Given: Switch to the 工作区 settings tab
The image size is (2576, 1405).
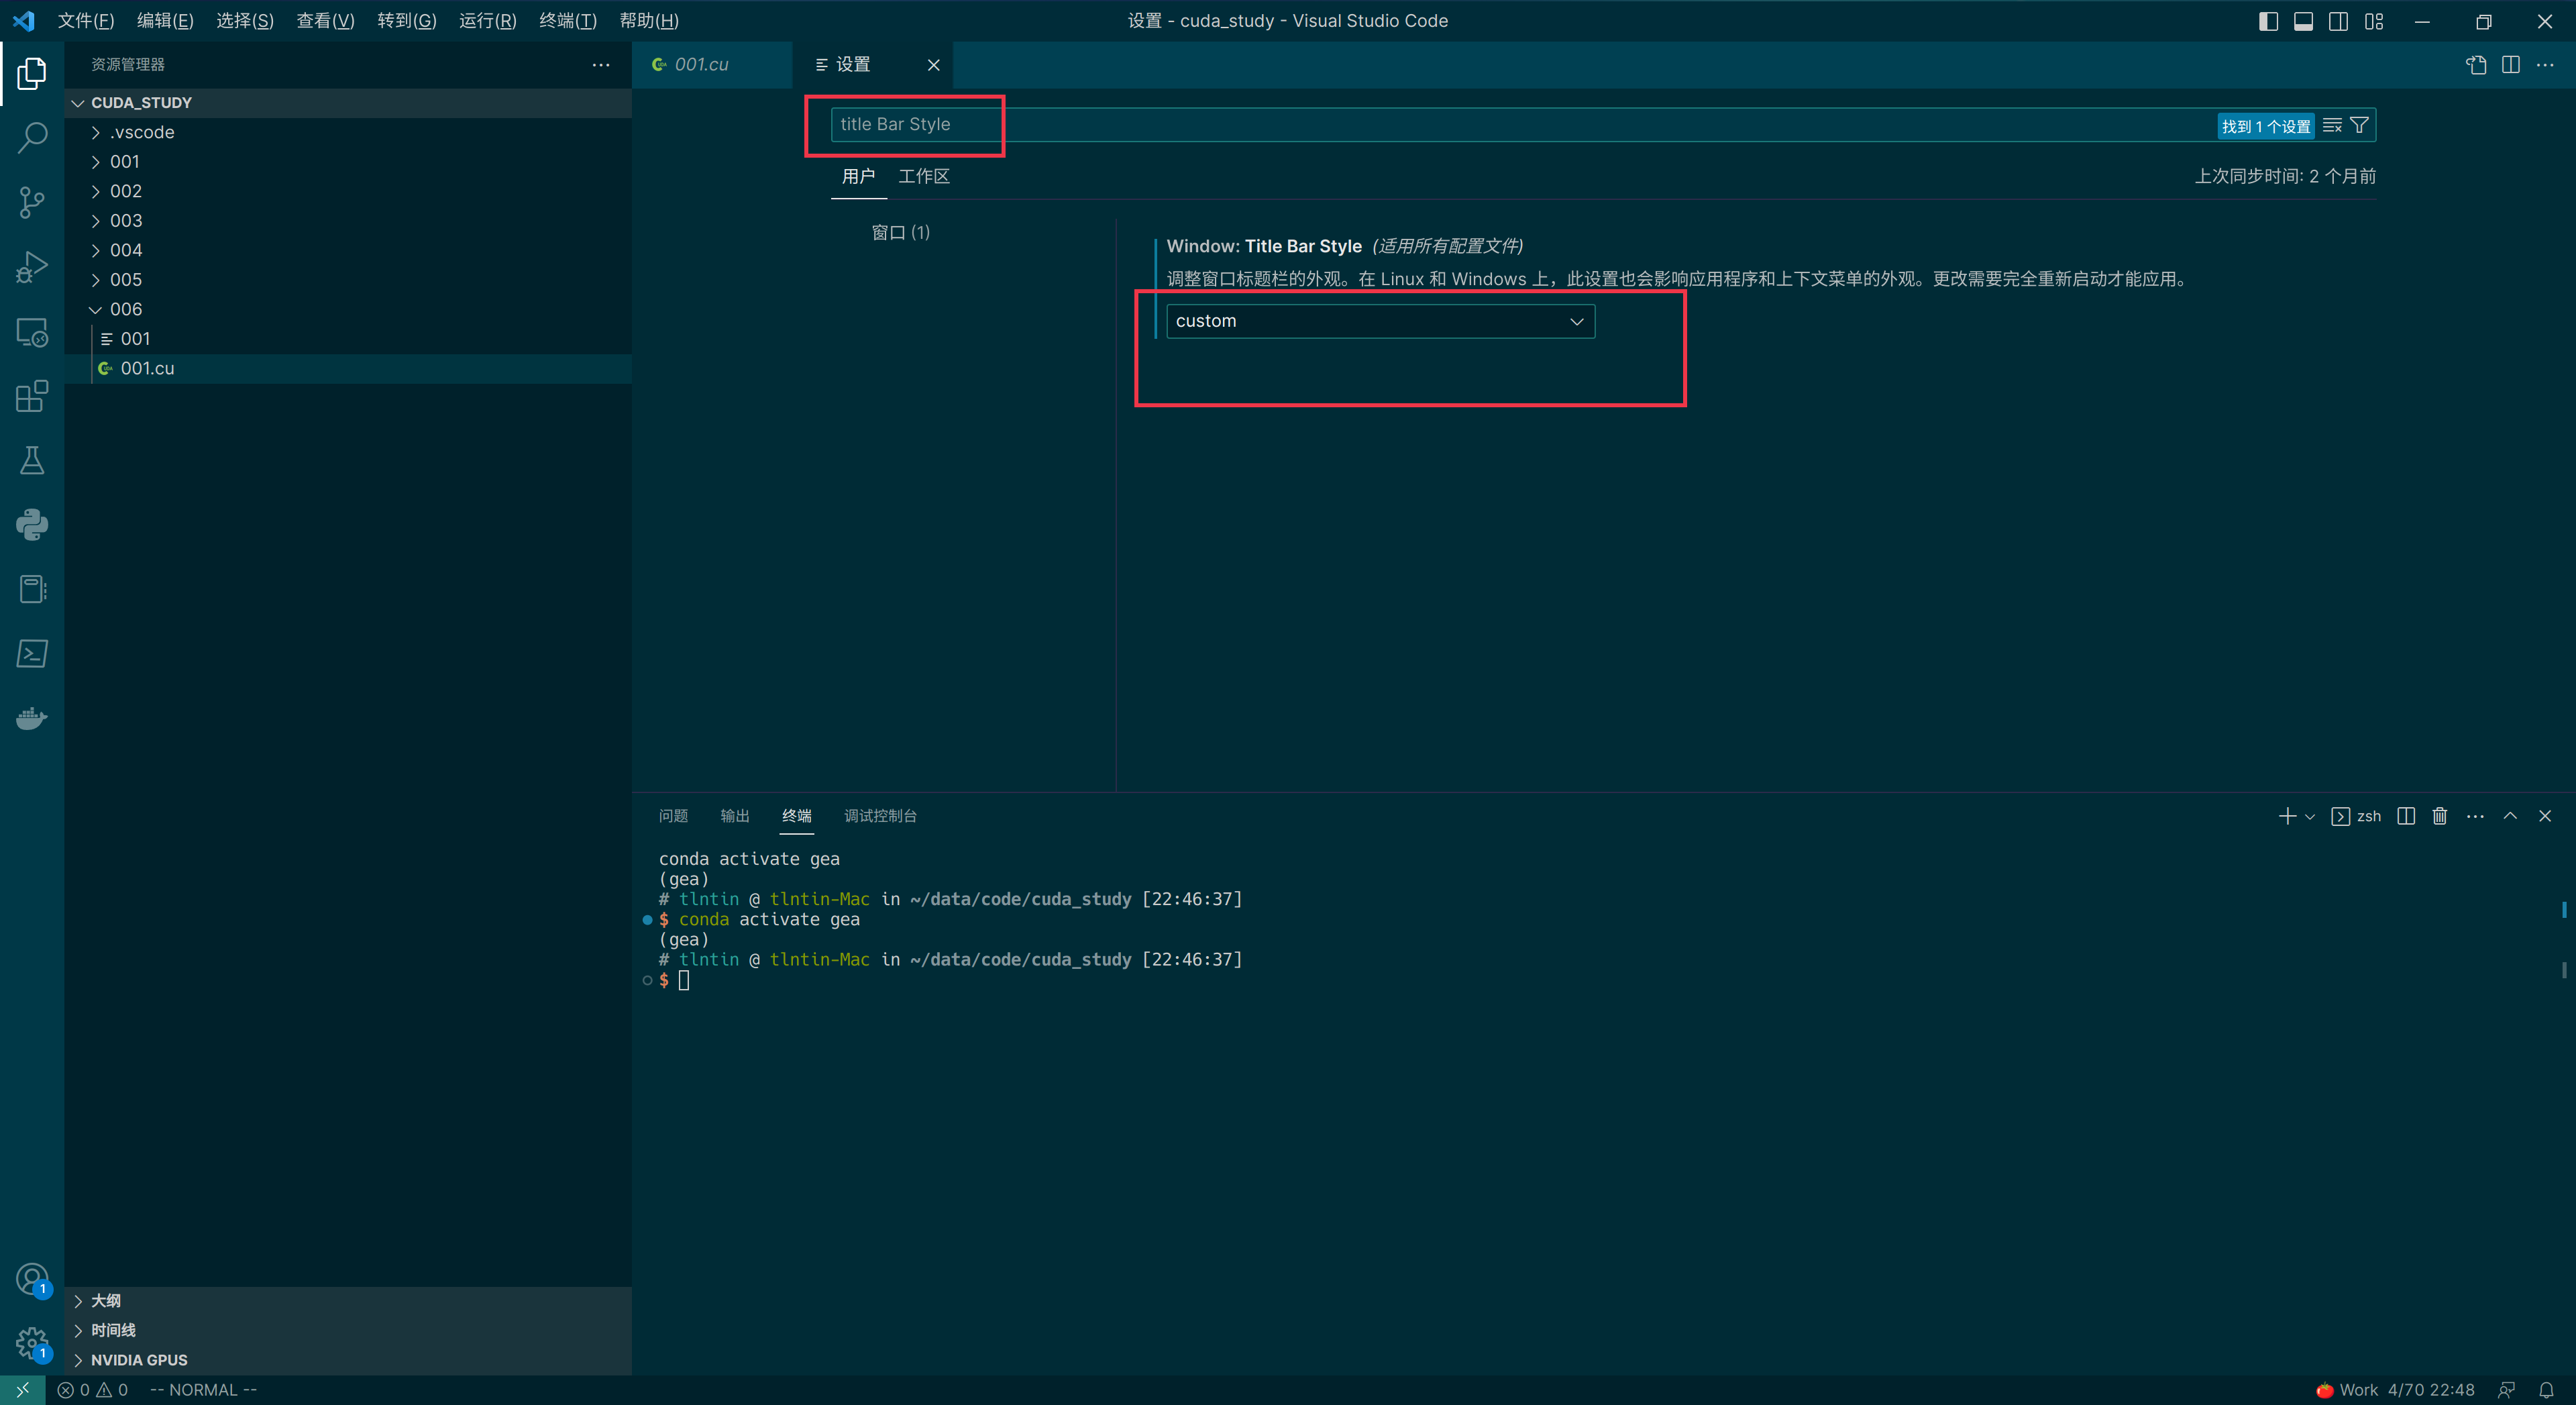Looking at the screenshot, I should (923, 176).
